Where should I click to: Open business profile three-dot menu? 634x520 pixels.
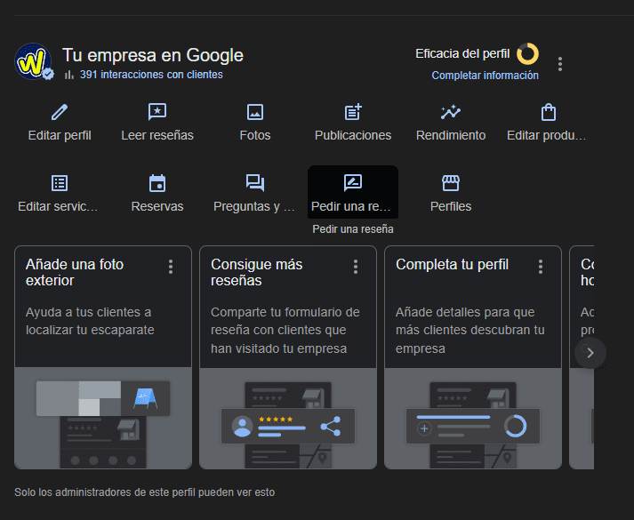pos(559,64)
